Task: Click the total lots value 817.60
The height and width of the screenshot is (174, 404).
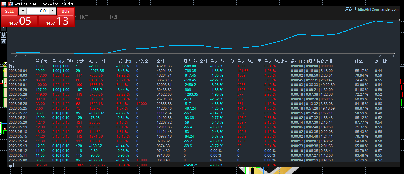Action: pyautogui.click(x=41, y=165)
